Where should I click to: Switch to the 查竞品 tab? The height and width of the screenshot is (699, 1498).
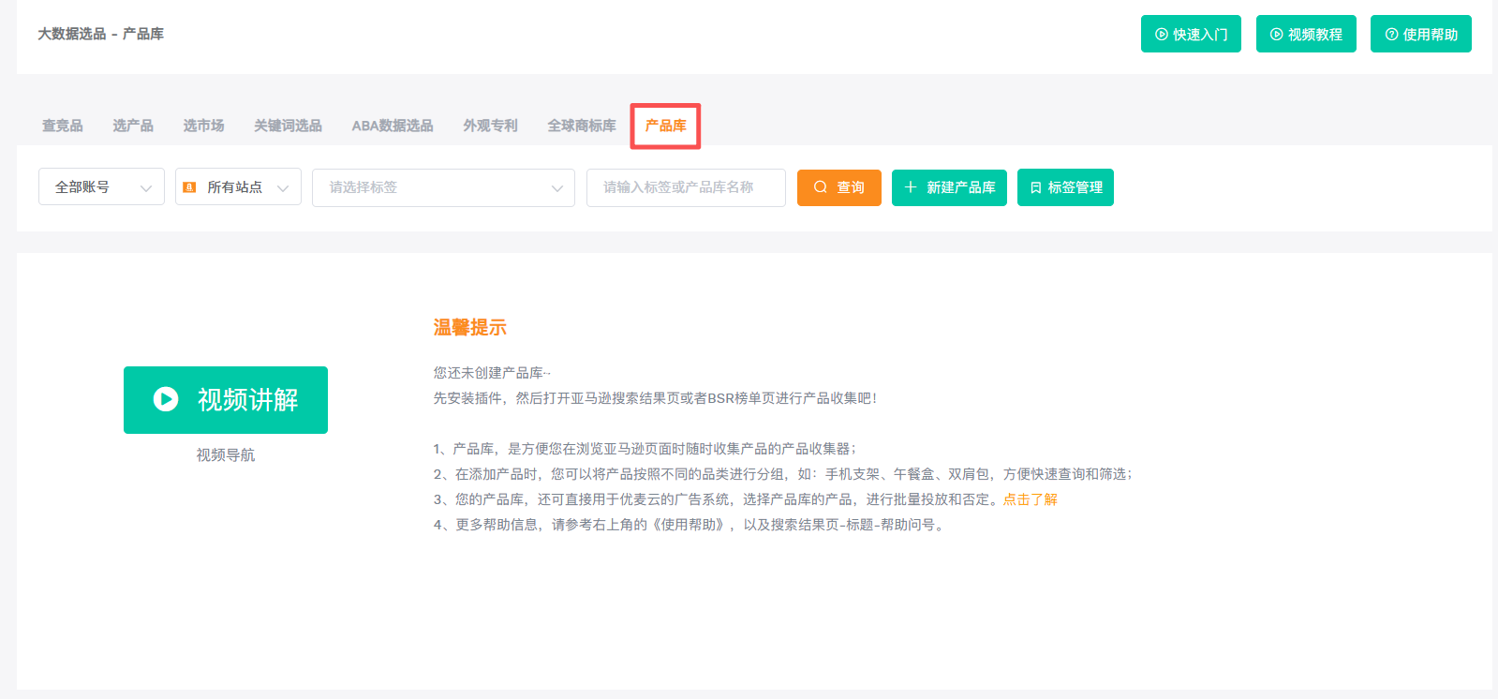[x=63, y=126]
